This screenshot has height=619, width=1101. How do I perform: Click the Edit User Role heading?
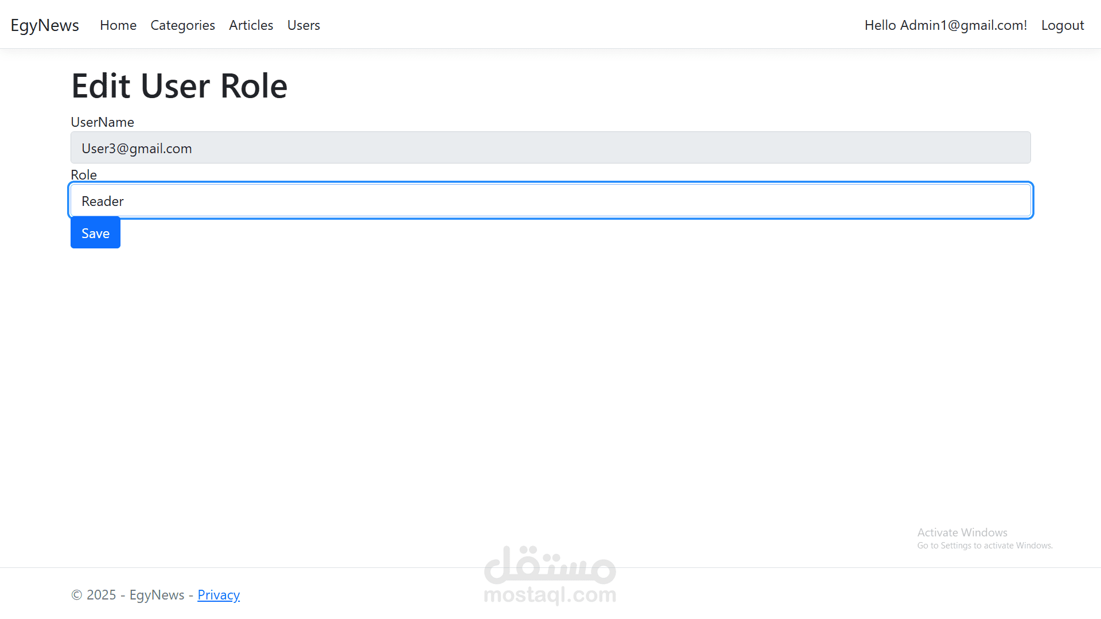point(179,86)
